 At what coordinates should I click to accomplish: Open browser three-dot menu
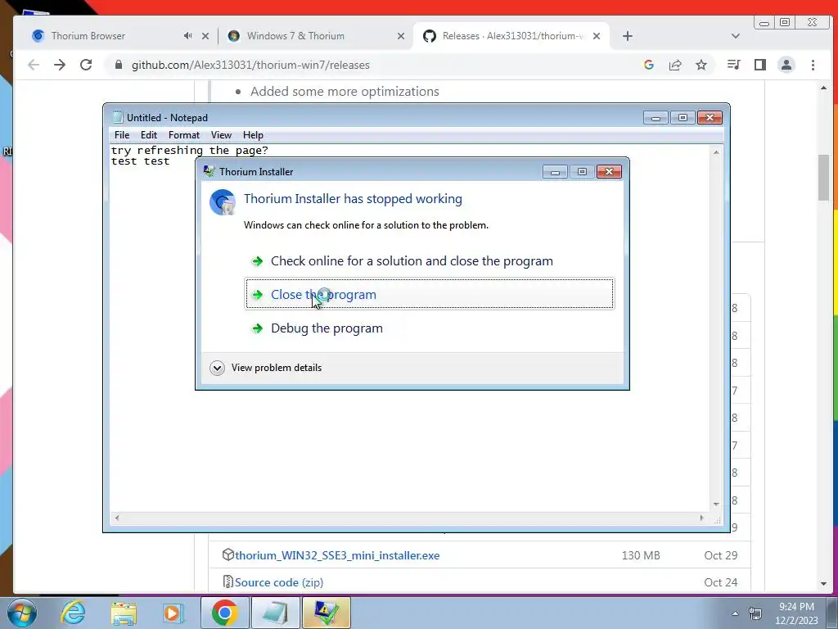tap(813, 65)
